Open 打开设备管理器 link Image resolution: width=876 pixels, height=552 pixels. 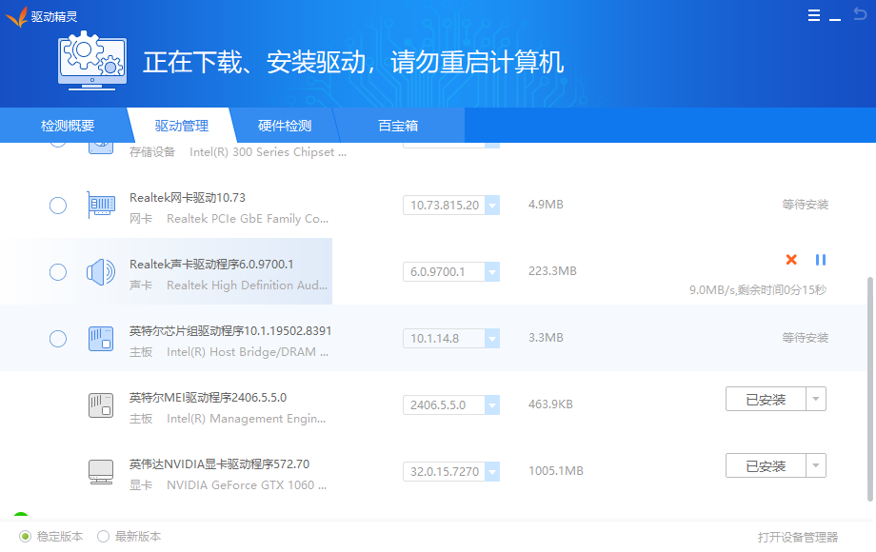(798, 537)
